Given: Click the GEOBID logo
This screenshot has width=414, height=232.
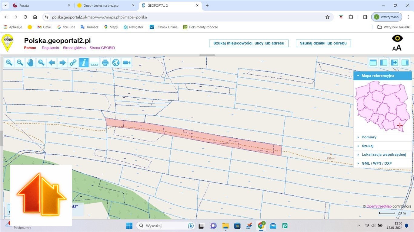Looking at the screenshot, I should (x=7, y=43).
